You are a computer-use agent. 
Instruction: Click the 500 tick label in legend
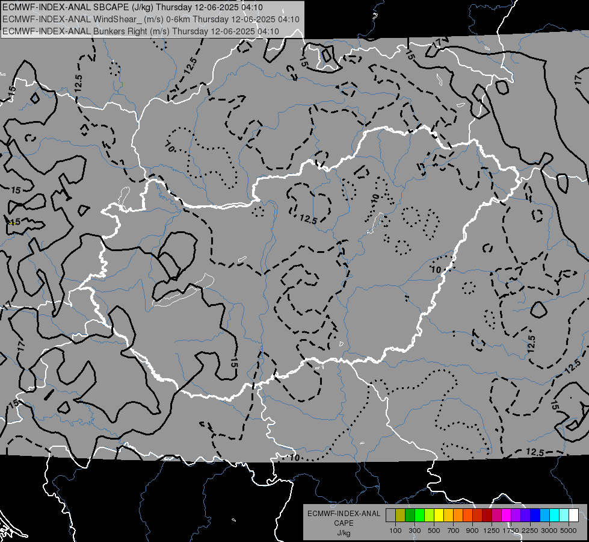tap(434, 531)
